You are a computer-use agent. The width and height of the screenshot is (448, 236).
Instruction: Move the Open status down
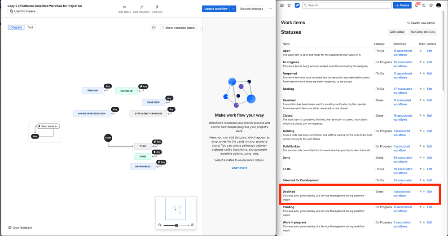point(421,51)
